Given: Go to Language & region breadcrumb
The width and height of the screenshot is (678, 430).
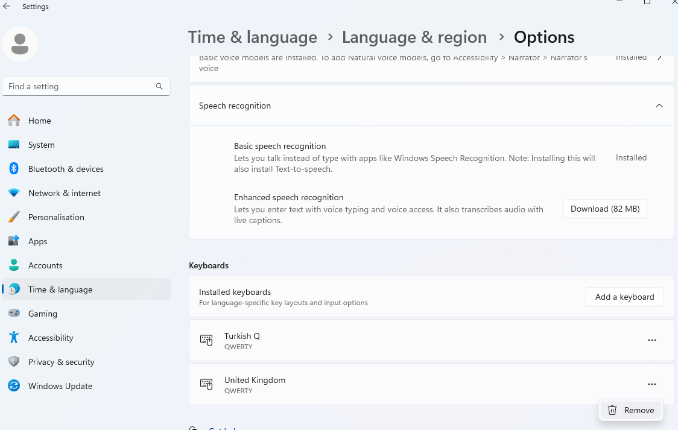Looking at the screenshot, I should pyautogui.click(x=414, y=37).
